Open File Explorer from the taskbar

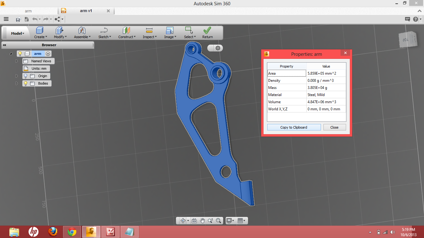point(14,232)
